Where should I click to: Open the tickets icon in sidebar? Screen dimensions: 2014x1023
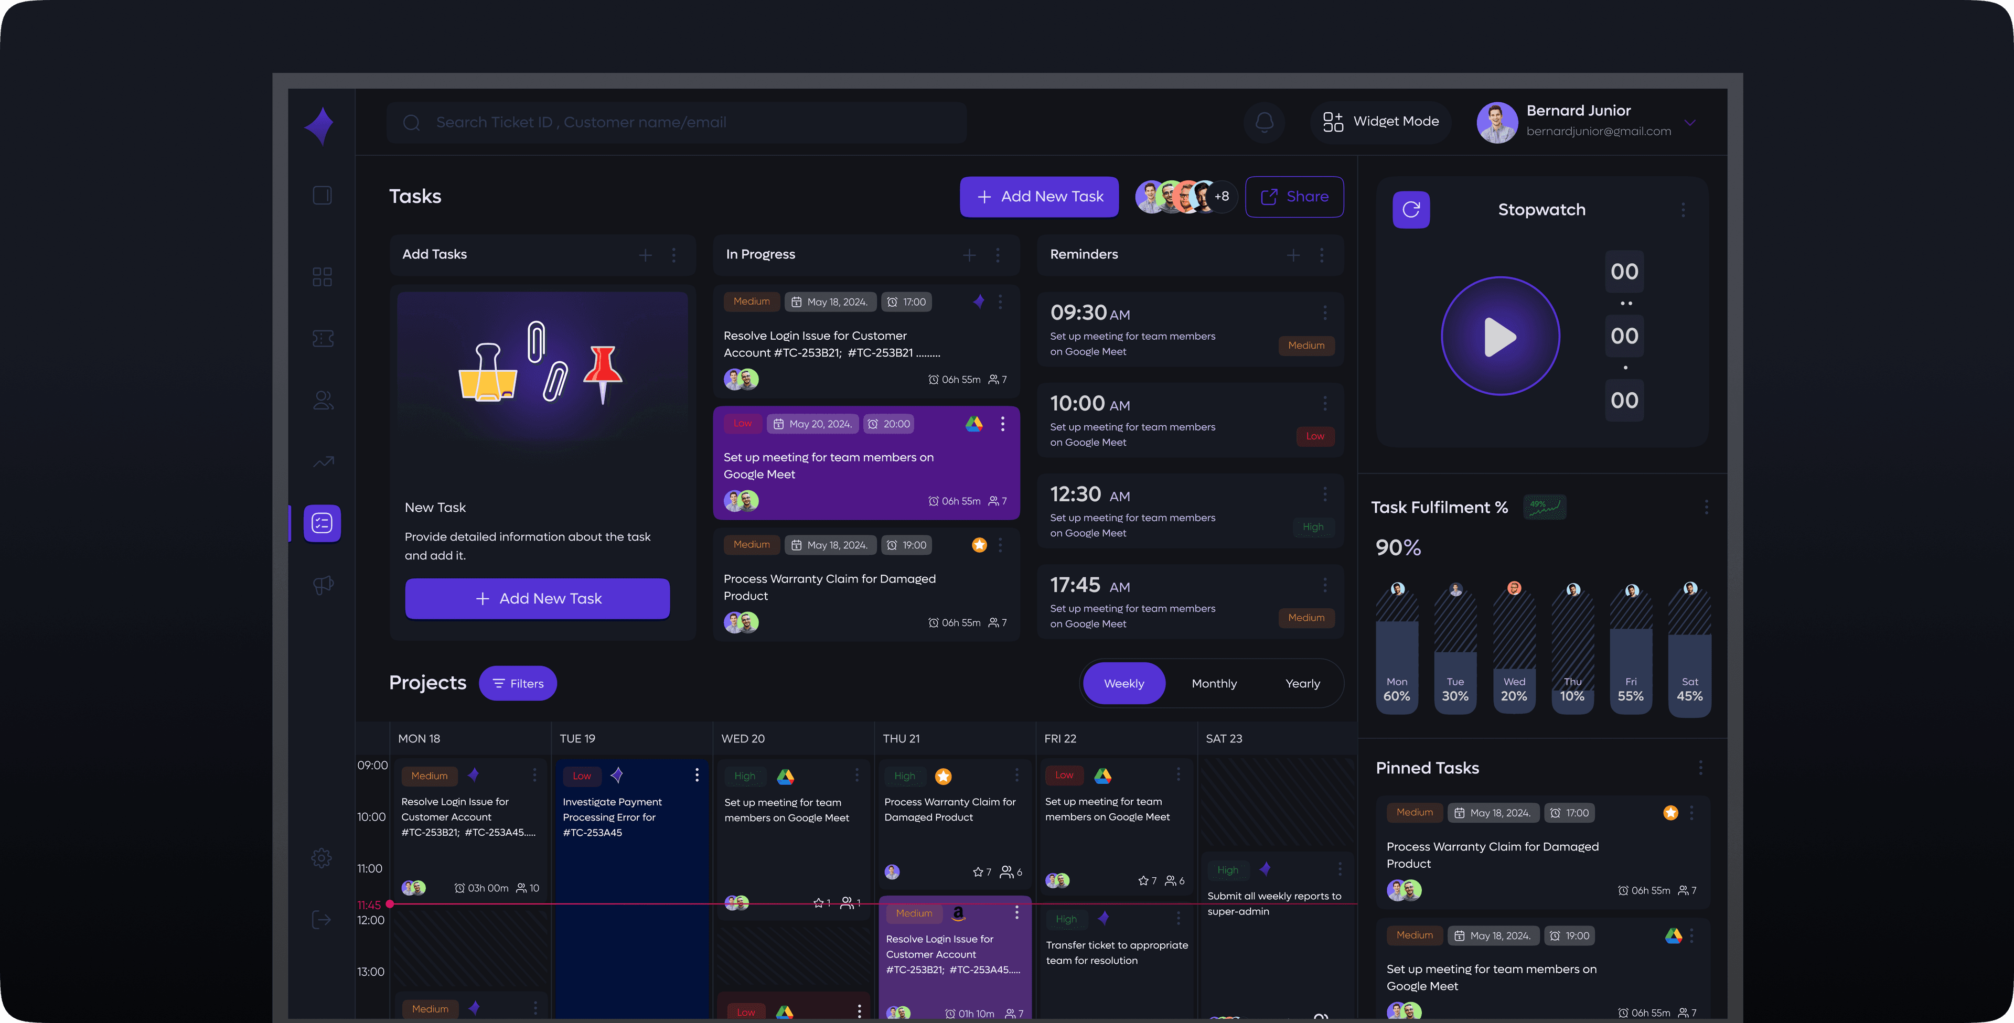click(x=322, y=338)
